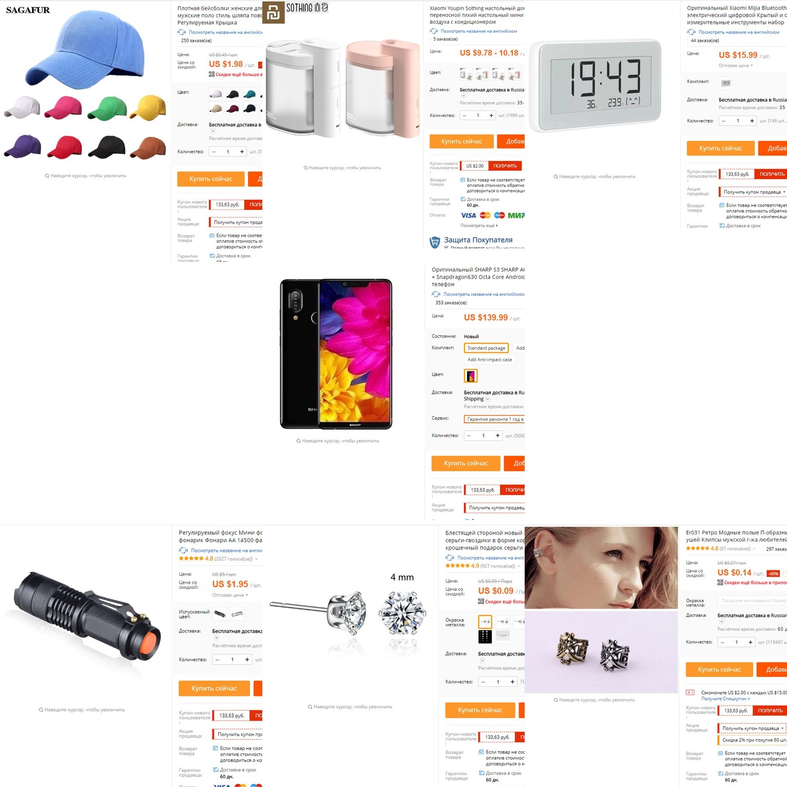Click the Sothing brand logo icon
Screen dimensions: 787x787
tap(273, 12)
